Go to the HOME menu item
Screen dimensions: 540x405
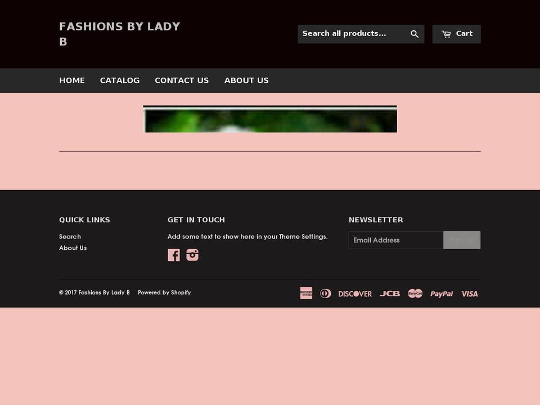[72, 80]
